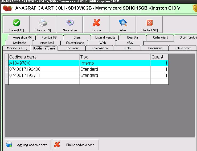Click the Codice a barre column header
The height and width of the screenshot is (151, 197).
(x=44, y=57)
